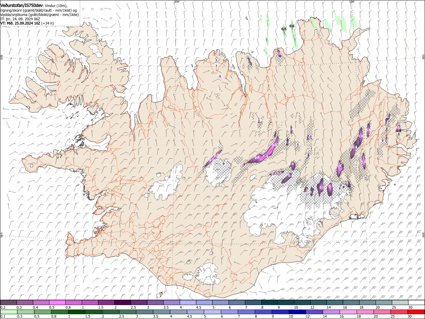Click the upper legend number '4.5'
This screenshot has width=425, height=319.
(199, 307)
